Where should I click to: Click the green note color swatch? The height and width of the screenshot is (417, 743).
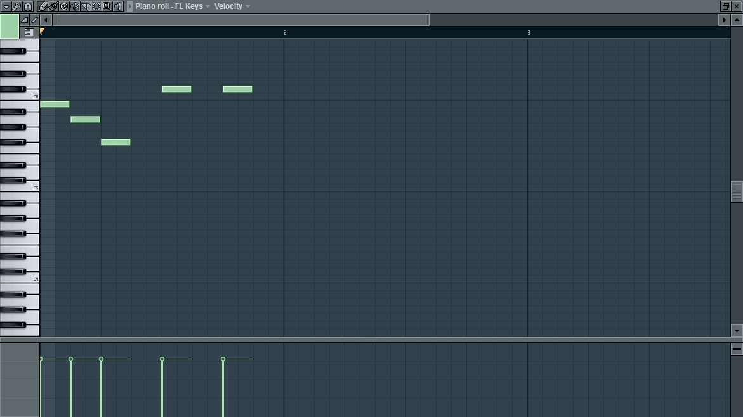(10, 26)
